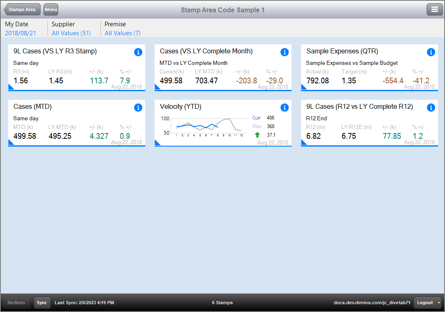Open the Velocity (YTD) line chart
Image resolution: width=445 pixels, height=312 pixels.
203,126
